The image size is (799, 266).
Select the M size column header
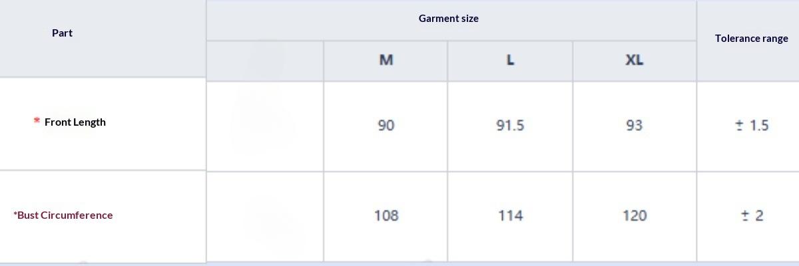pyautogui.click(x=386, y=60)
